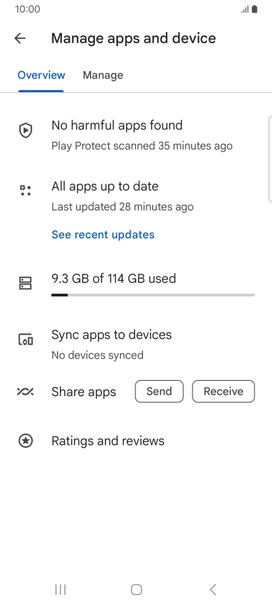Open Ratings and reviews entry
The height and width of the screenshot is (606, 272).
click(x=136, y=441)
